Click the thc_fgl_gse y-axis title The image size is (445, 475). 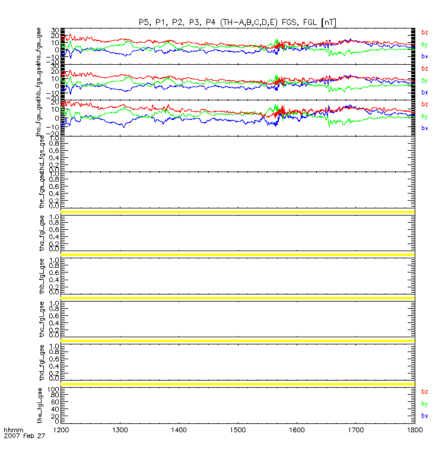click(x=42, y=319)
